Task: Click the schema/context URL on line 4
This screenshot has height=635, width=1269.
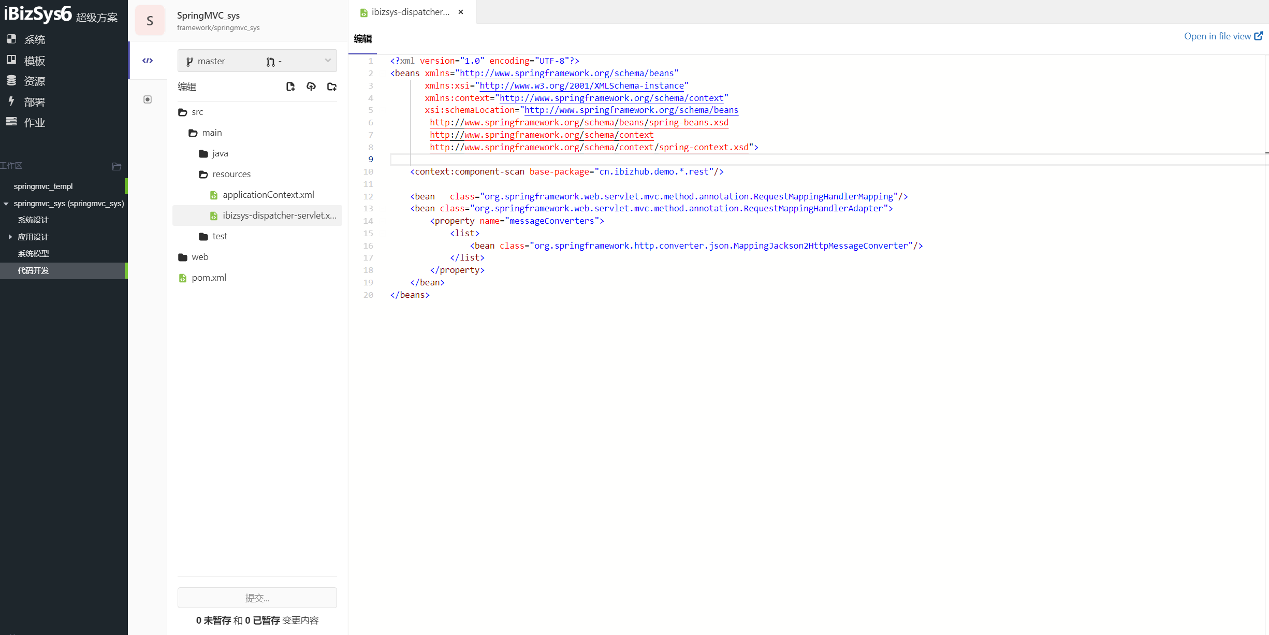Action: pos(611,98)
